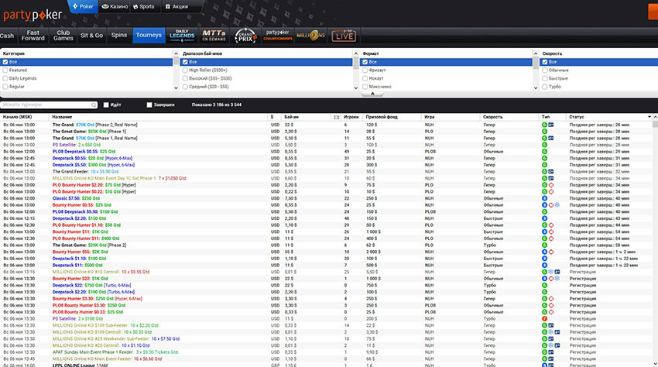
Task: Switch to the Sit & Go tab
Action: click(x=91, y=36)
